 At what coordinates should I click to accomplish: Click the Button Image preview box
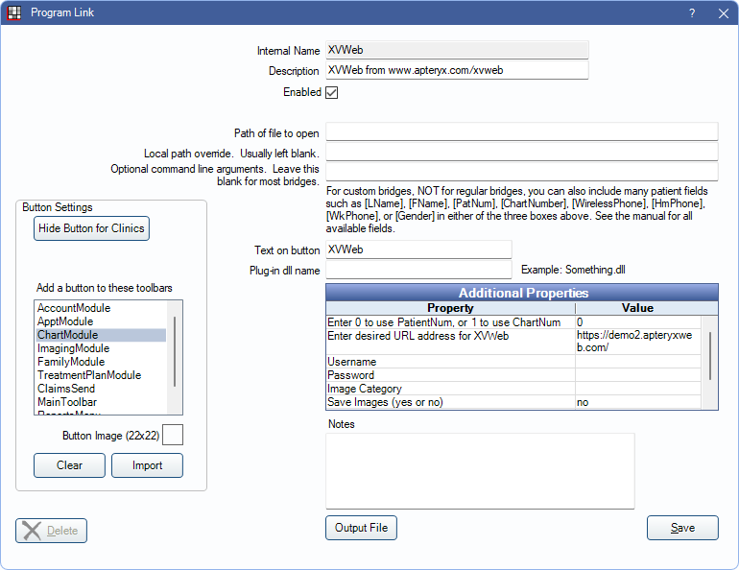coord(173,435)
